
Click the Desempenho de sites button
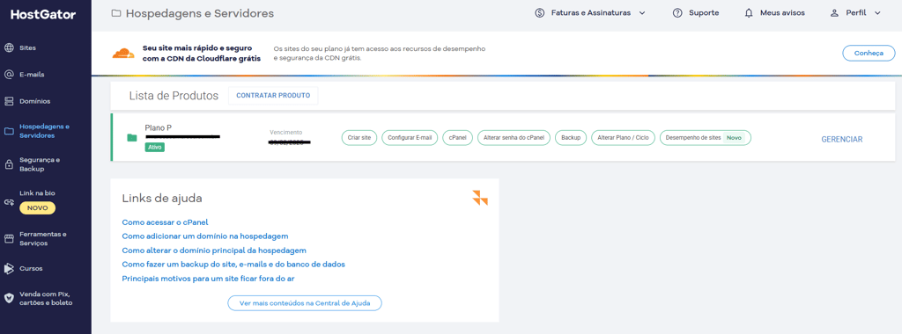coord(706,138)
